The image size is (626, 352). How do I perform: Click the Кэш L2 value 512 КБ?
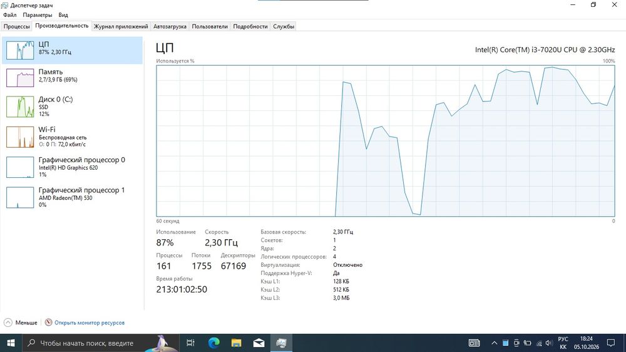[341, 289]
